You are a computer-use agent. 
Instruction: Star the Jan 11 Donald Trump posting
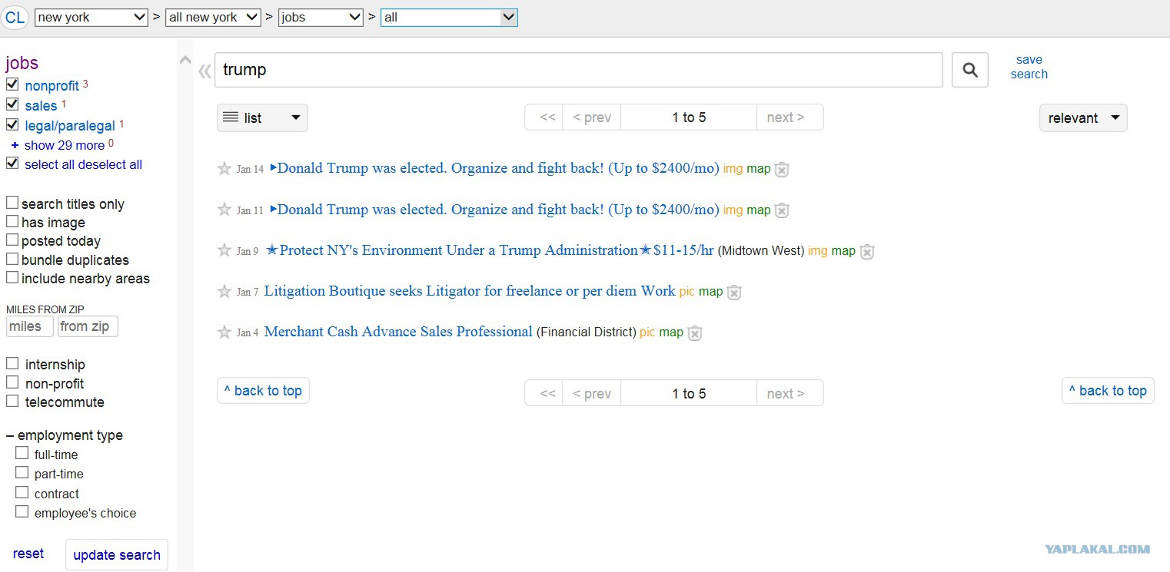coord(224,210)
